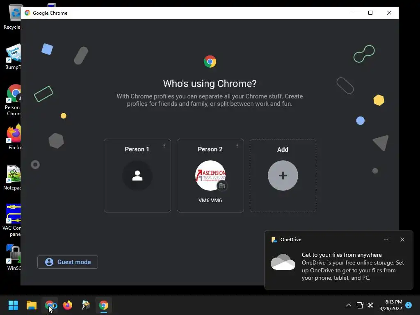Open Person 1 more actions menu
Viewport: 420px width, 315px height.
(164, 146)
